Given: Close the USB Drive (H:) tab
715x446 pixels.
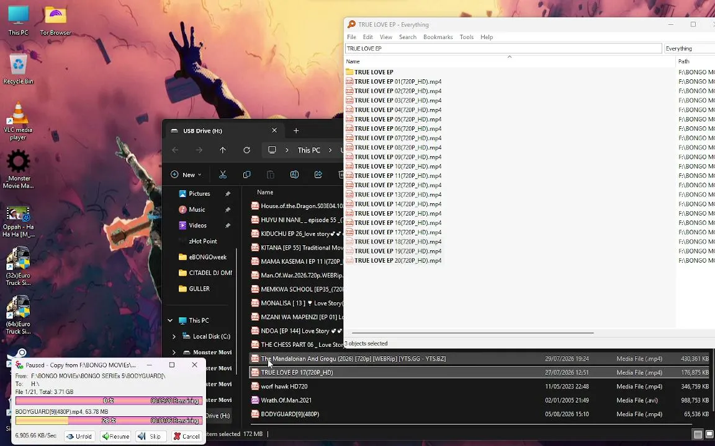Looking at the screenshot, I should point(274,130).
